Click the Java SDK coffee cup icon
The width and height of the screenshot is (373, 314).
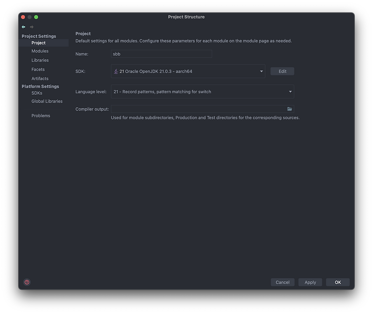[x=116, y=71]
